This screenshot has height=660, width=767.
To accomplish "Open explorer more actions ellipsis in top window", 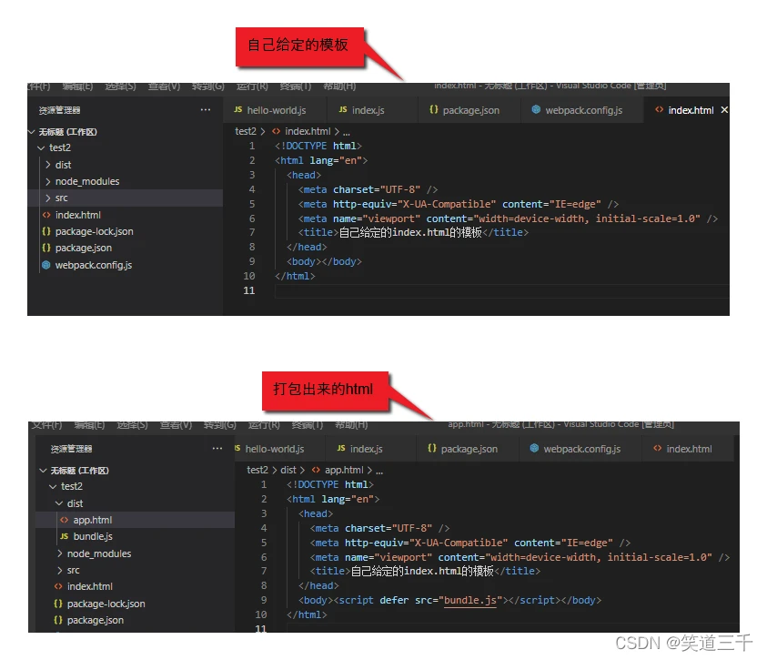I will [x=206, y=109].
